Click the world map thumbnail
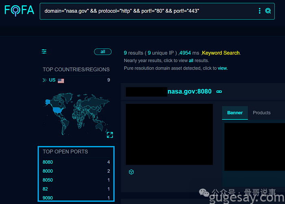This screenshot has height=204, width=285. (77, 114)
